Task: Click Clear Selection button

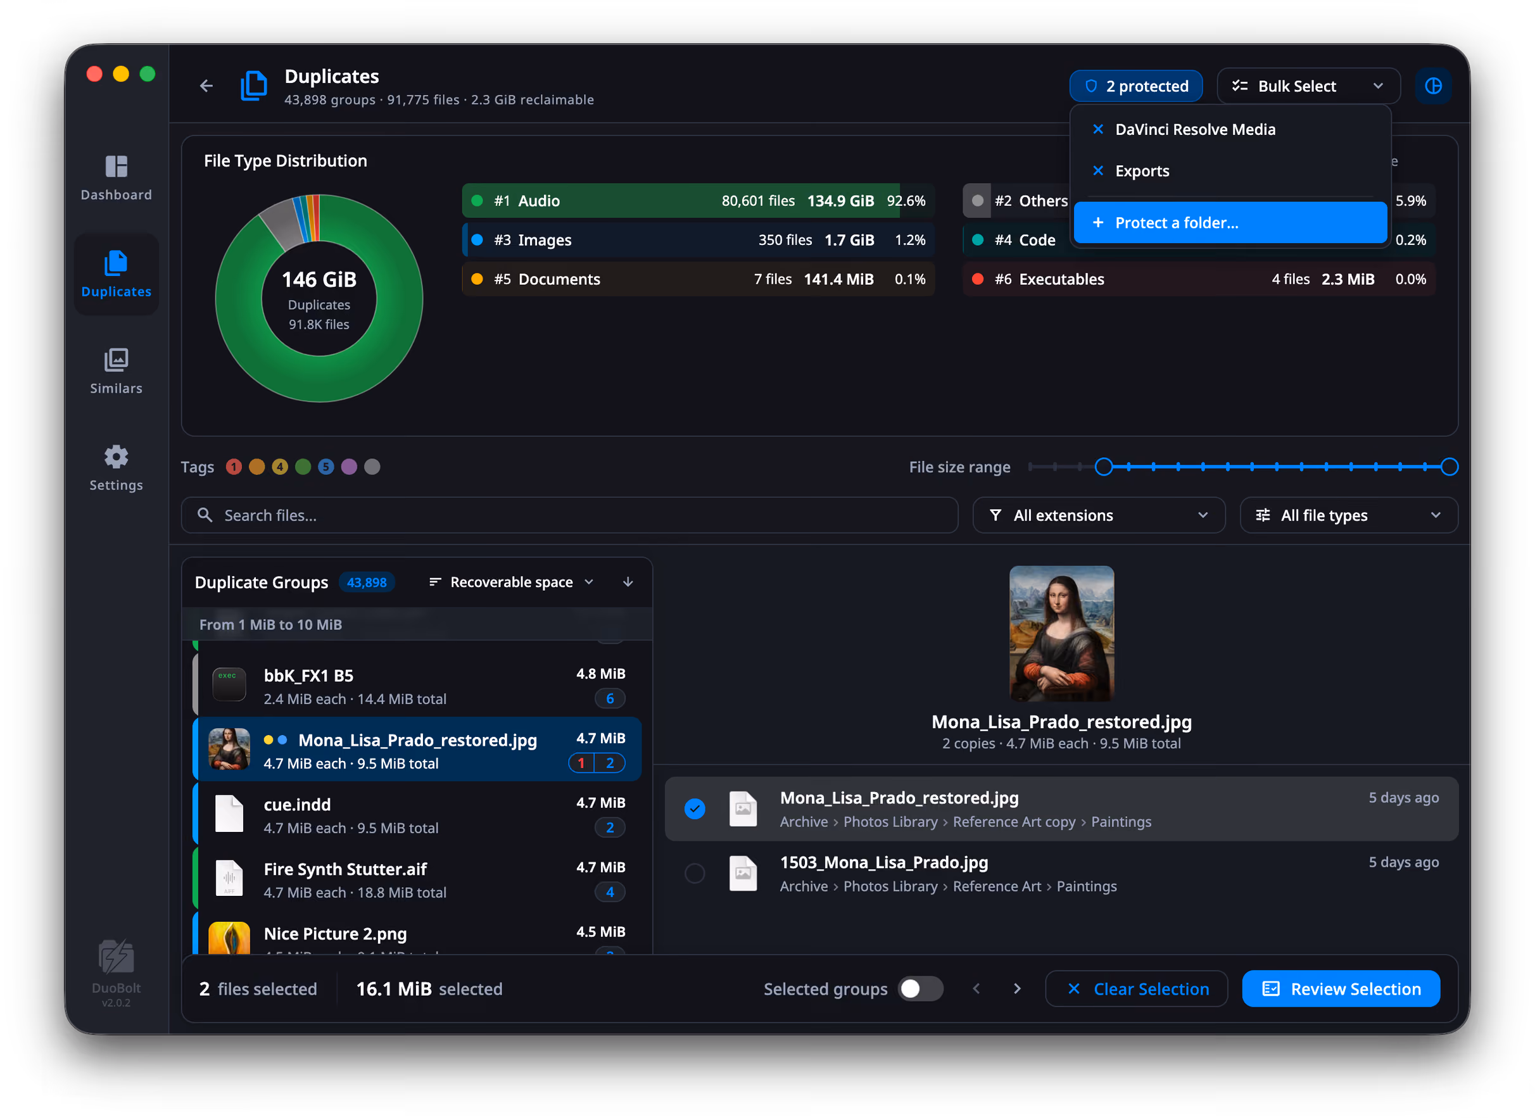Action: click(x=1136, y=989)
